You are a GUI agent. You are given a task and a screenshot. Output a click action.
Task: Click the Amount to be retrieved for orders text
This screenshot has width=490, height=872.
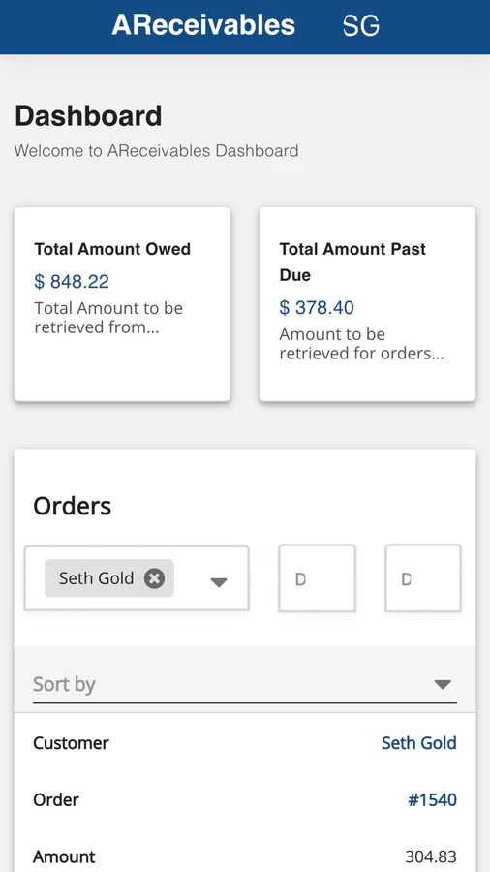click(x=361, y=344)
